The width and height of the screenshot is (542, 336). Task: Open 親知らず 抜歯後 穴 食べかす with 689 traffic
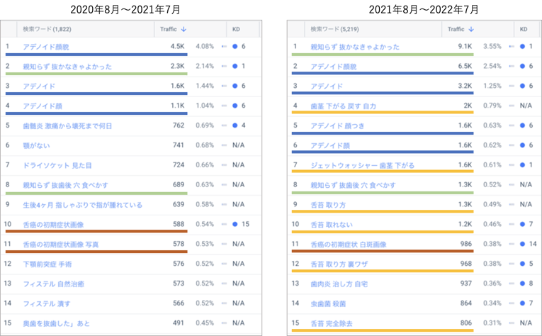click(66, 185)
